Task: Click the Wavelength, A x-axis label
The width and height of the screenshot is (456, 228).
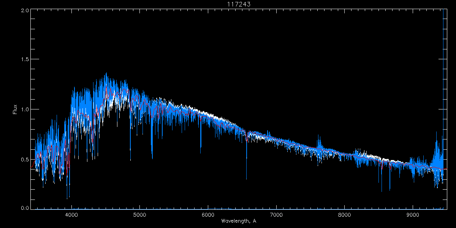Action: click(238, 221)
